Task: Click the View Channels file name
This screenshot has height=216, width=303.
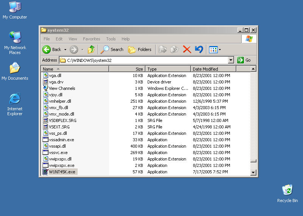Action: (62, 88)
